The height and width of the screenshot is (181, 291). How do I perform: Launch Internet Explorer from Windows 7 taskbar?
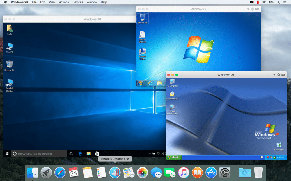tap(150, 83)
